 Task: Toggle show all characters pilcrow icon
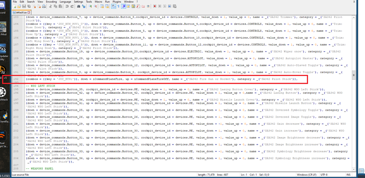pyautogui.click(x=118, y=7)
